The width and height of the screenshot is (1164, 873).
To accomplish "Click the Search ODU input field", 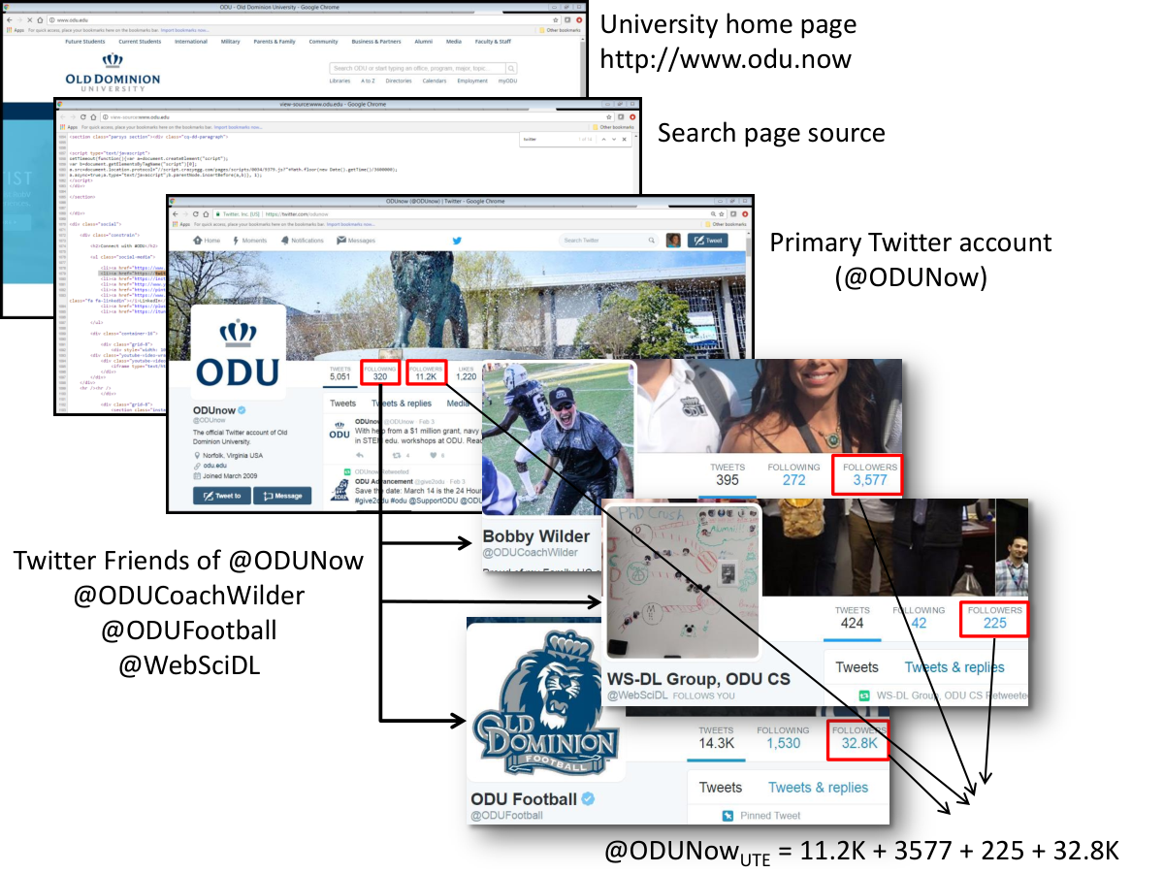I will [417, 69].
